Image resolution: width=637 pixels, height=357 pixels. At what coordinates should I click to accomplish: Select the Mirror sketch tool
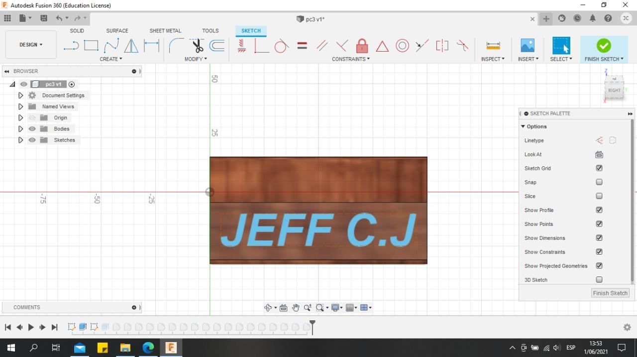coord(131,46)
